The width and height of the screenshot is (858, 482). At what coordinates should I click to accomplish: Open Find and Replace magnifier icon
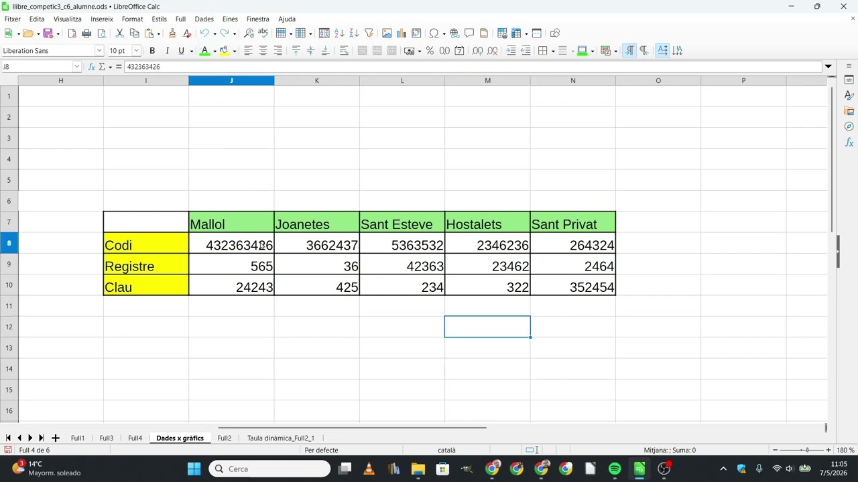click(x=249, y=33)
